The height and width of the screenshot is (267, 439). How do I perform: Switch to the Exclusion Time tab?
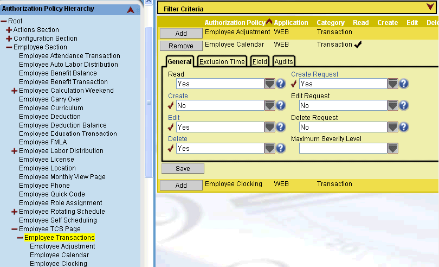[222, 62]
